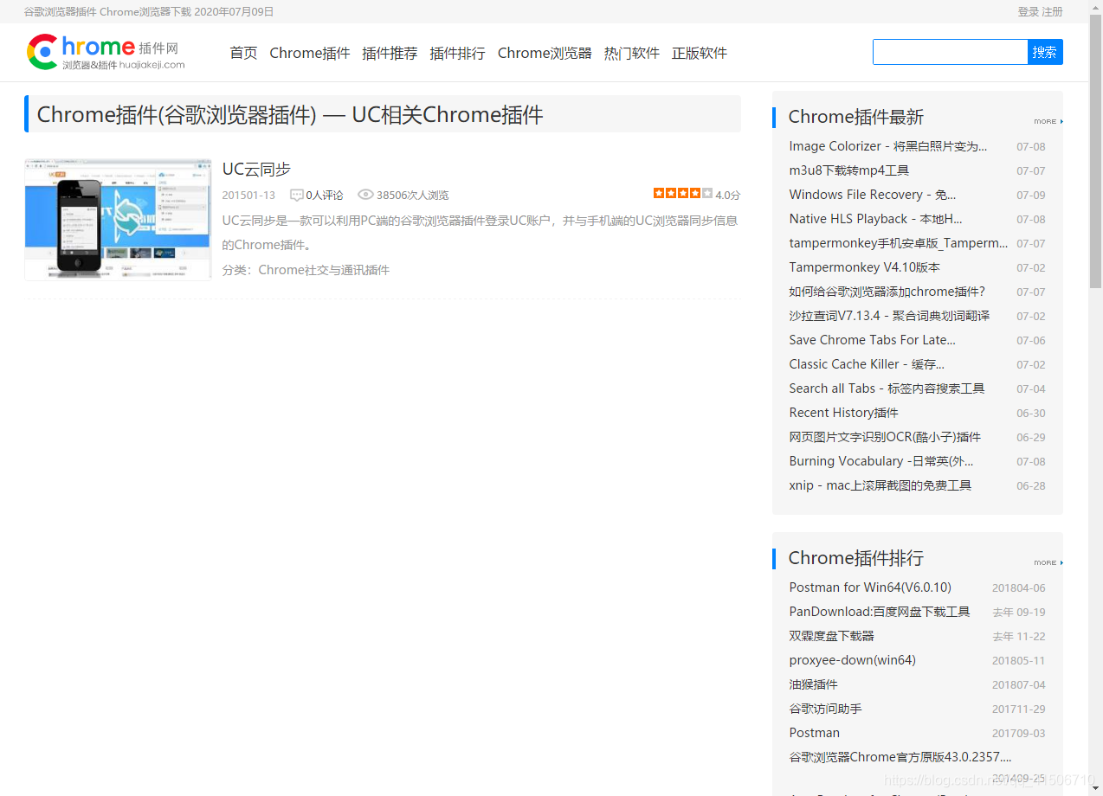
Task: Click the UC相关Chrome插件 page heading
Action: click(290, 114)
